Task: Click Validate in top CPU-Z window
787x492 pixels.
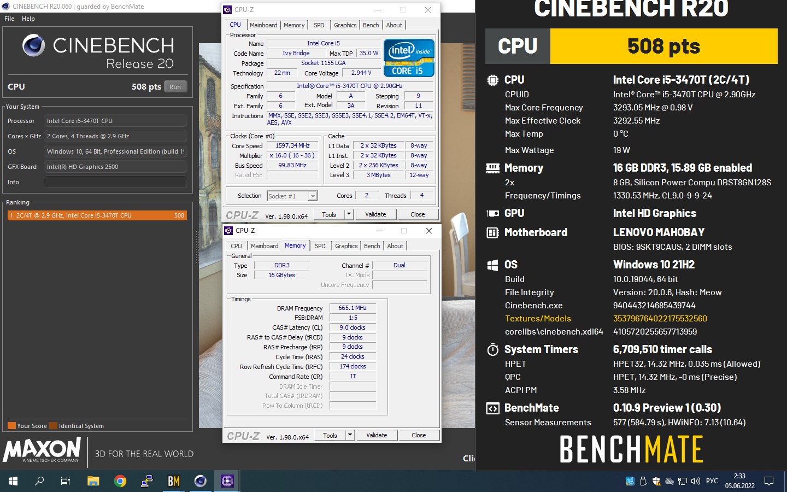Action: pyautogui.click(x=375, y=214)
